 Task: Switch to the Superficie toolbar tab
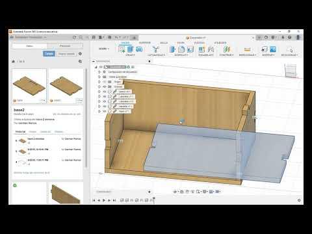[x=145, y=43]
